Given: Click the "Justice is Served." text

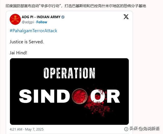Looking at the screenshot, I should point(27,42).
